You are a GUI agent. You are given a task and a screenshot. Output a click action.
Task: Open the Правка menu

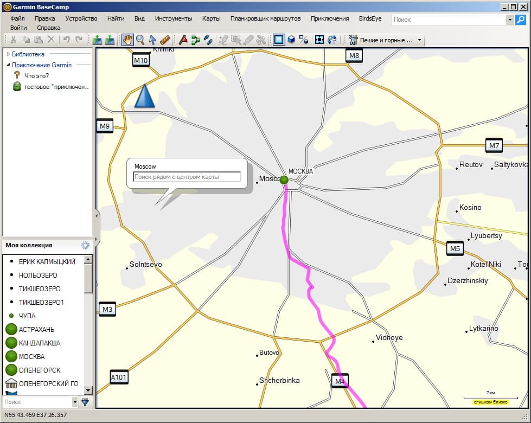[x=44, y=18]
